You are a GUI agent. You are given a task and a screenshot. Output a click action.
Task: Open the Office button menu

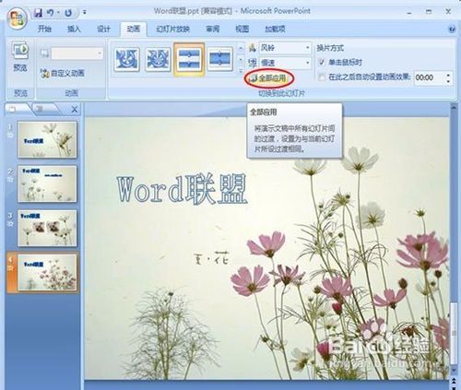coord(17,18)
